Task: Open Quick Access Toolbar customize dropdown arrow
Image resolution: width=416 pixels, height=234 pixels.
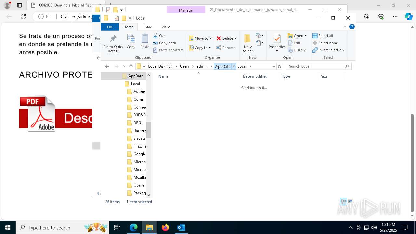Action: click(x=130, y=18)
